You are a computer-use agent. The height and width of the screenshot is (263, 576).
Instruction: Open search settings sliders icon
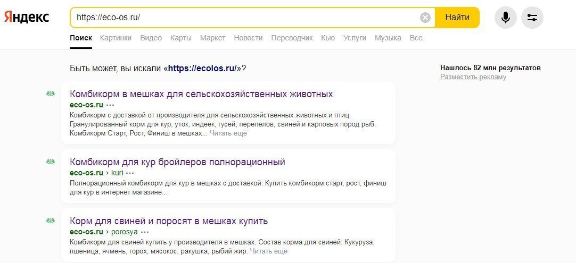(532, 18)
